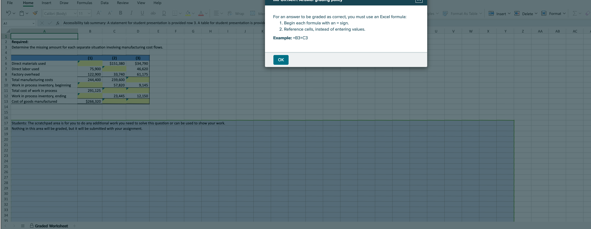Toggle Underline formatting
Screen dimensions: 591x229
click(142, 13)
